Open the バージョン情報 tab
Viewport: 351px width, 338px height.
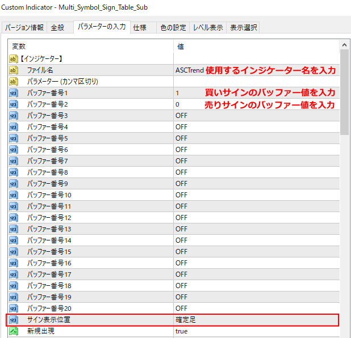tap(24, 27)
